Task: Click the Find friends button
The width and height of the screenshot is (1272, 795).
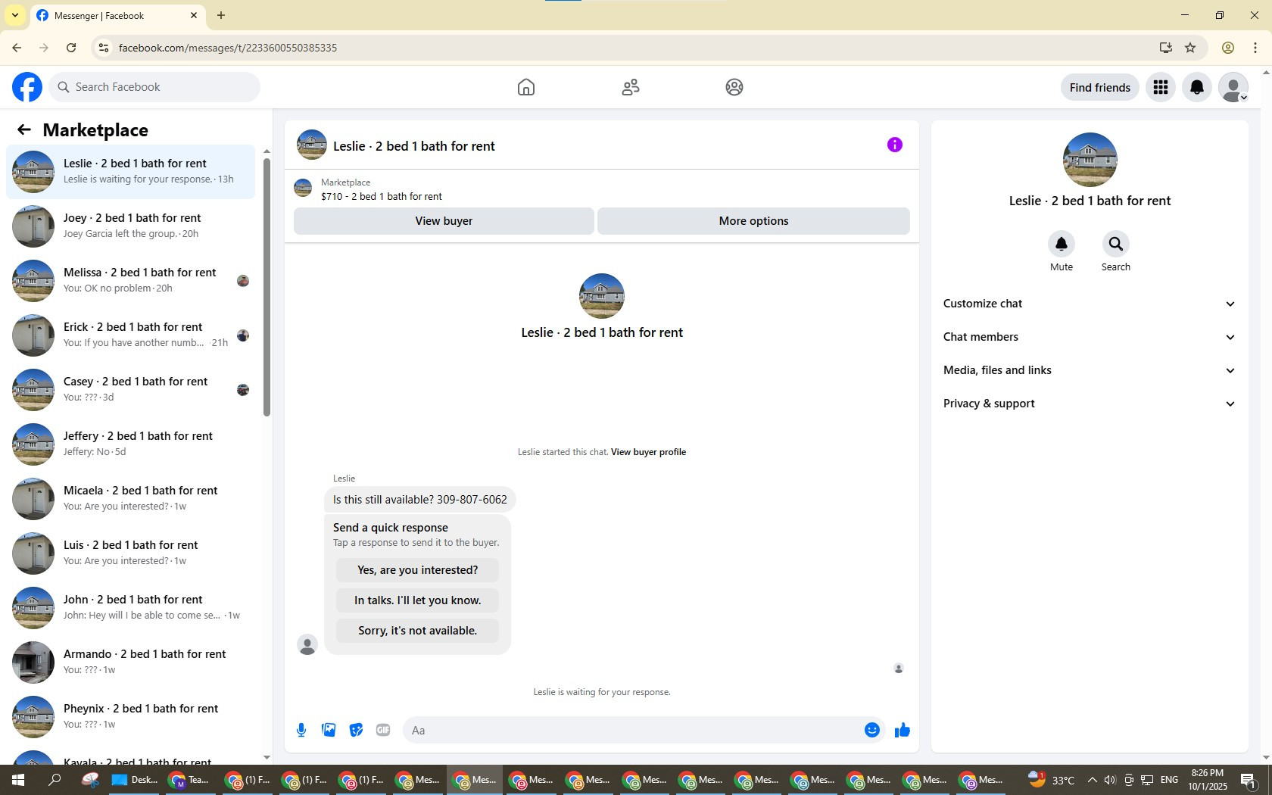Action: tap(1099, 87)
